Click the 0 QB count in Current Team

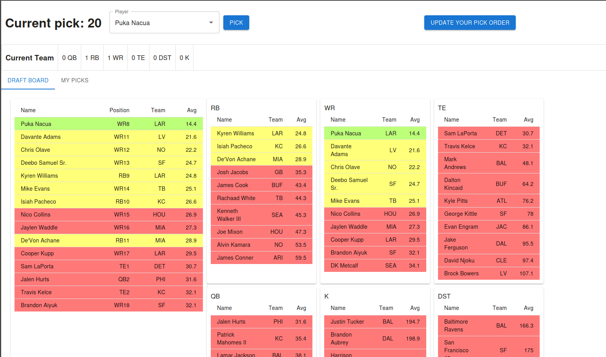[x=69, y=58]
